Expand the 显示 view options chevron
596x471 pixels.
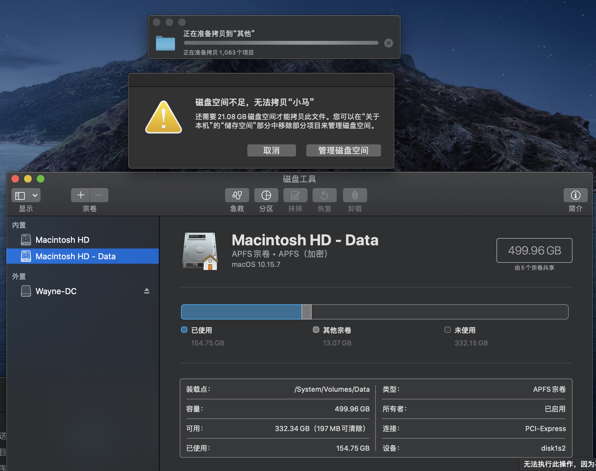click(35, 196)
